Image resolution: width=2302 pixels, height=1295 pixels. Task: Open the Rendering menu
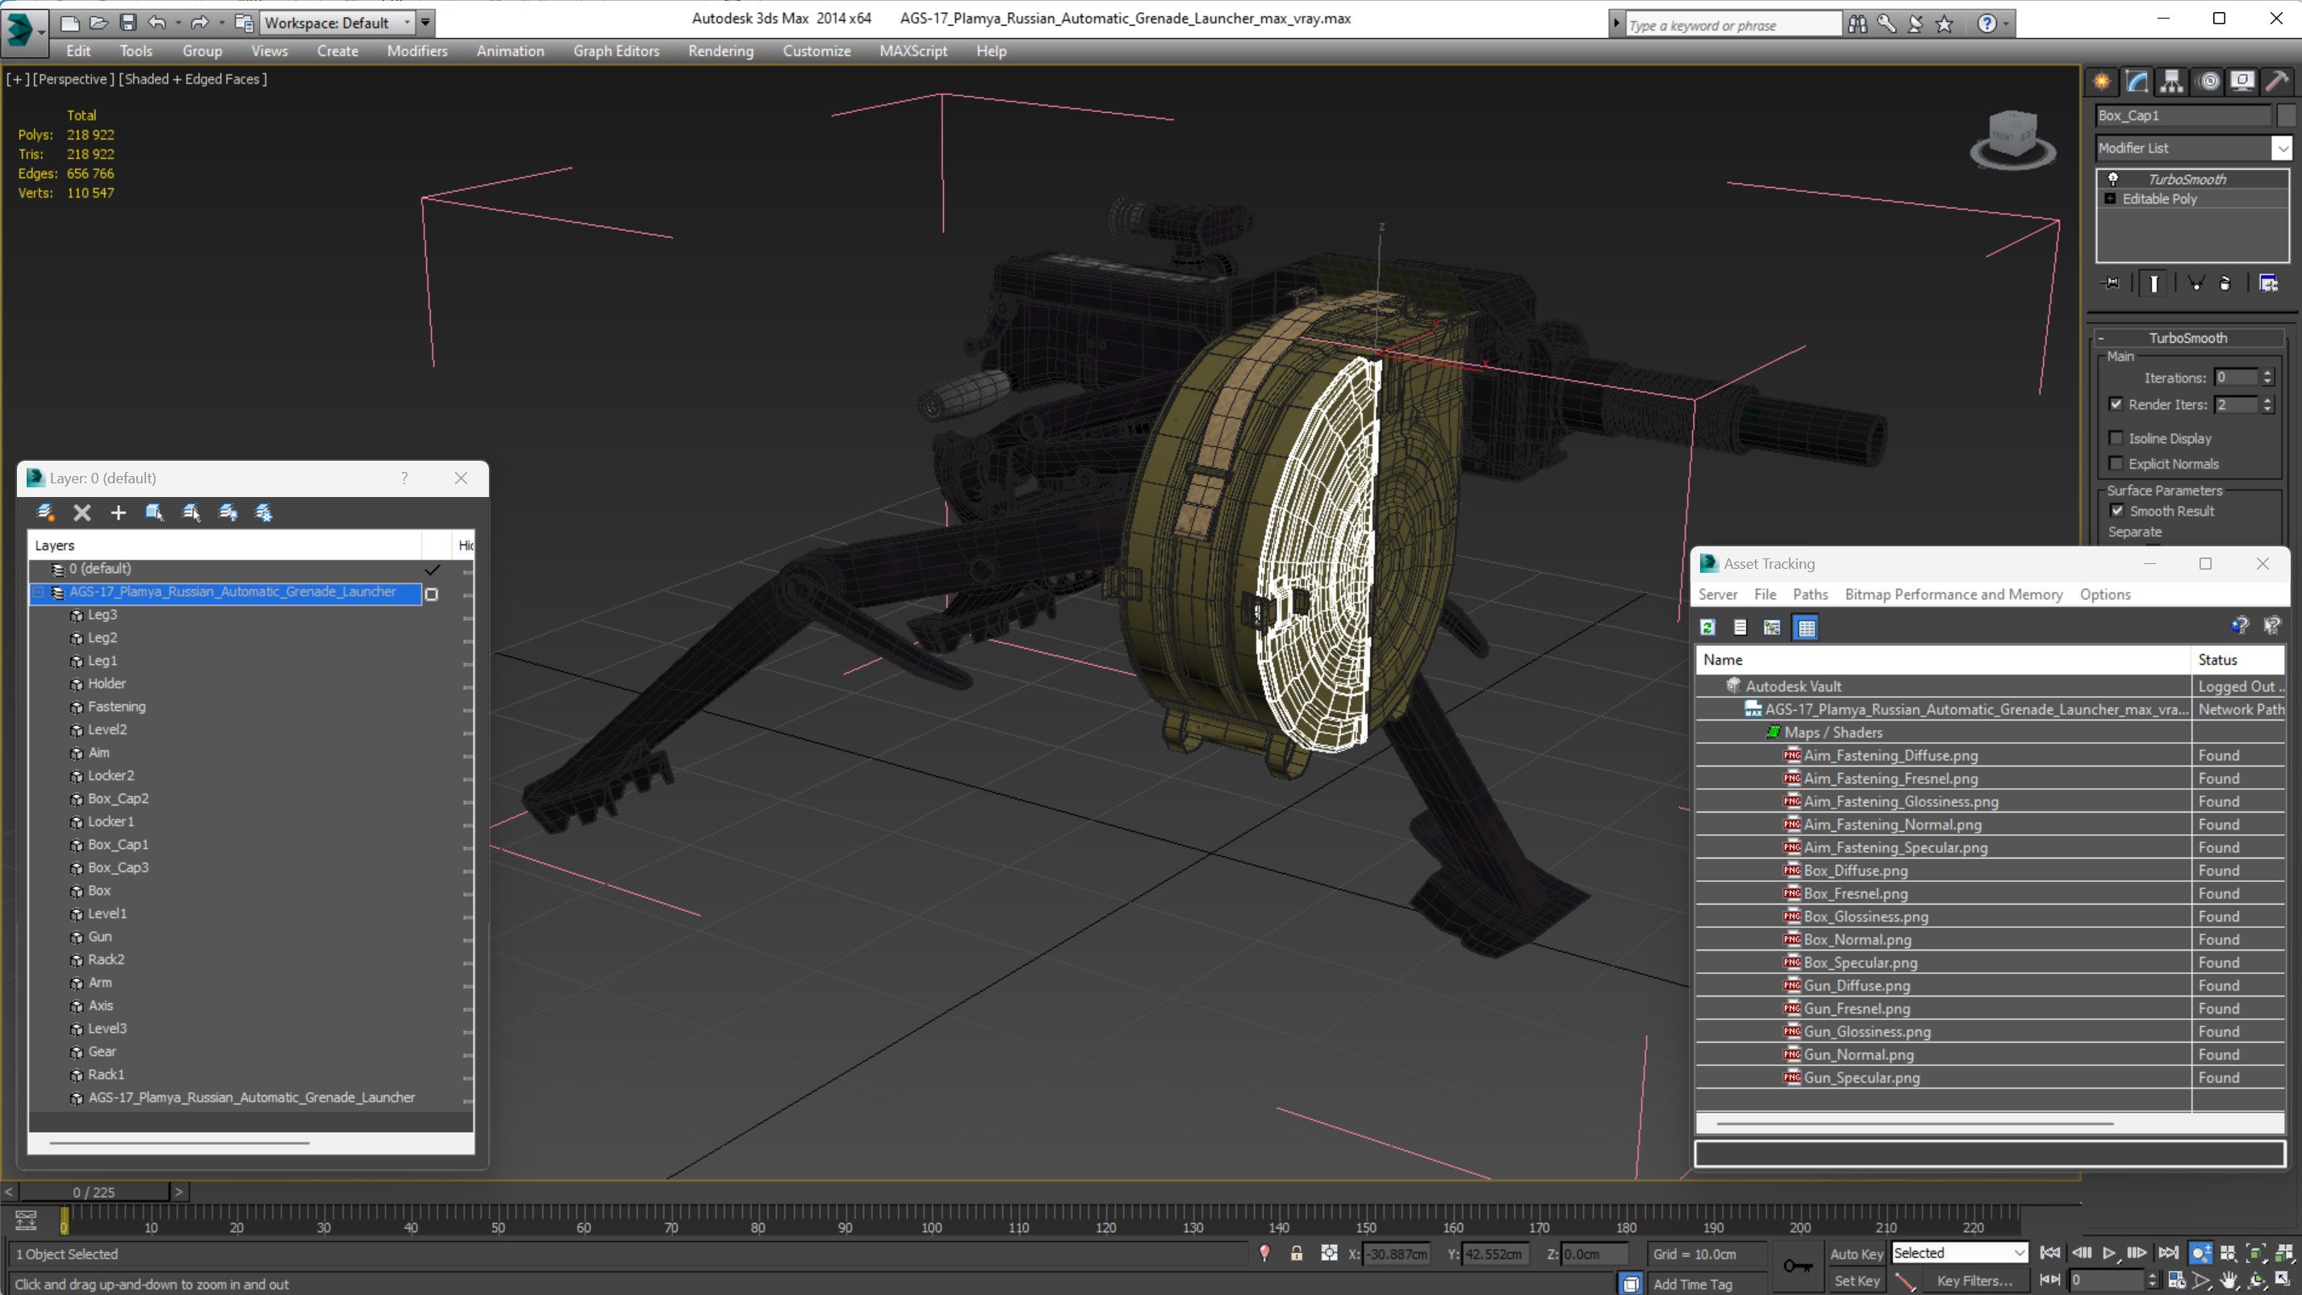pyautogui.click(x=721, y=51)
